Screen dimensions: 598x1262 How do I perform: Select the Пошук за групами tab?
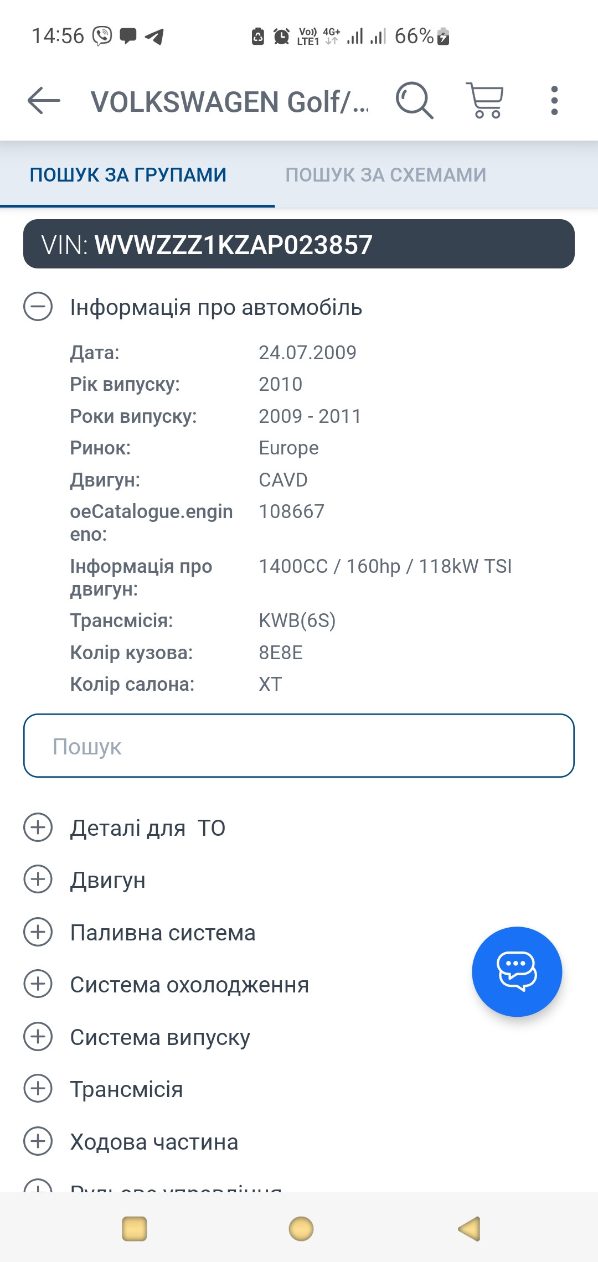[128, 175]
